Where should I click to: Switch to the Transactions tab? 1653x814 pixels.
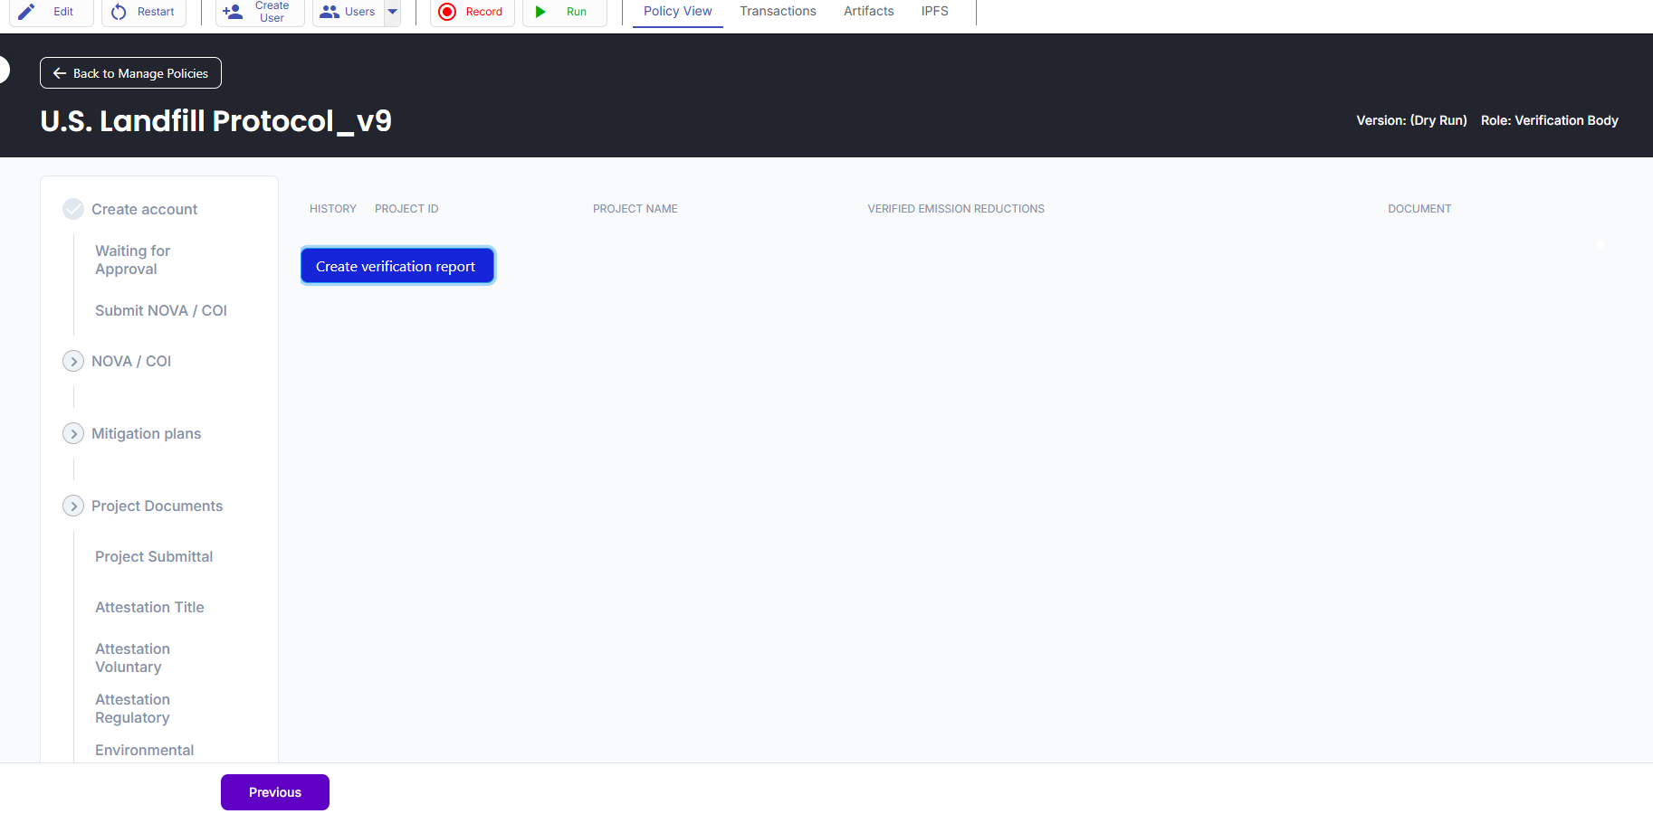778,12
